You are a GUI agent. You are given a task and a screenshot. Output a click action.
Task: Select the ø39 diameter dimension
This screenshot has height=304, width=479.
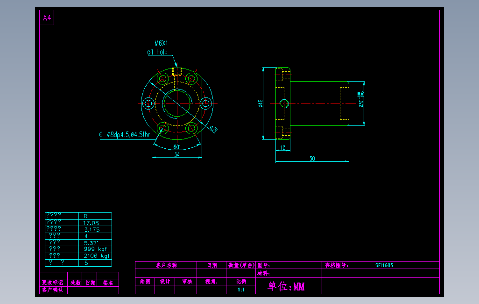click(213, 129)
